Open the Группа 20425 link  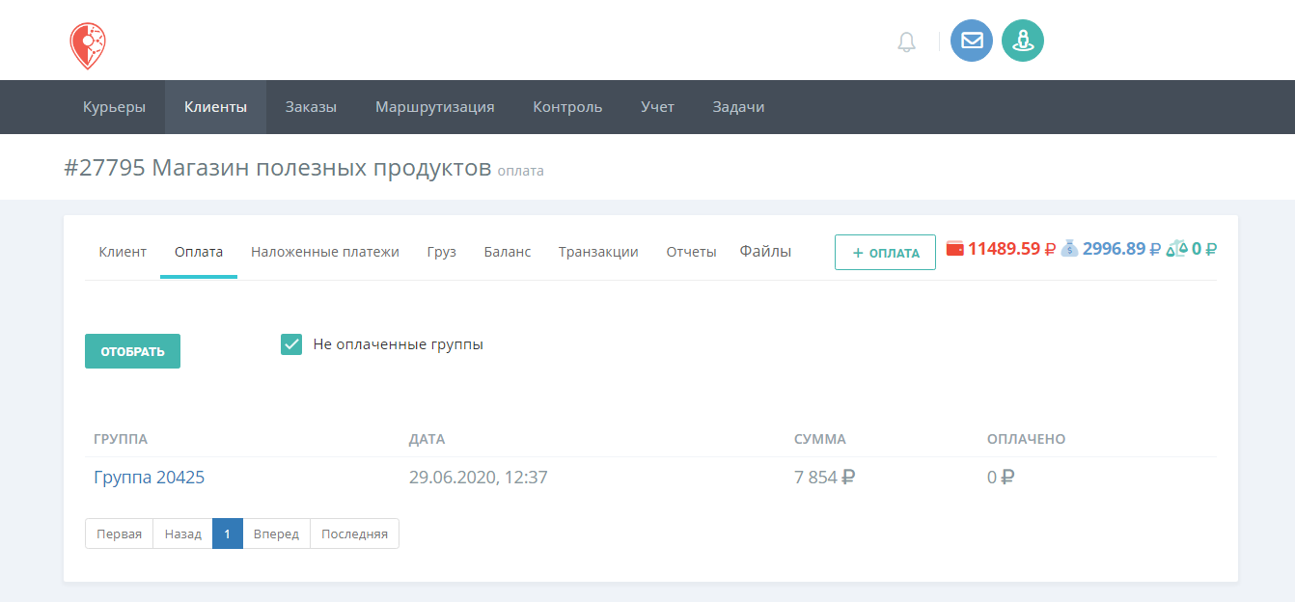149,477
